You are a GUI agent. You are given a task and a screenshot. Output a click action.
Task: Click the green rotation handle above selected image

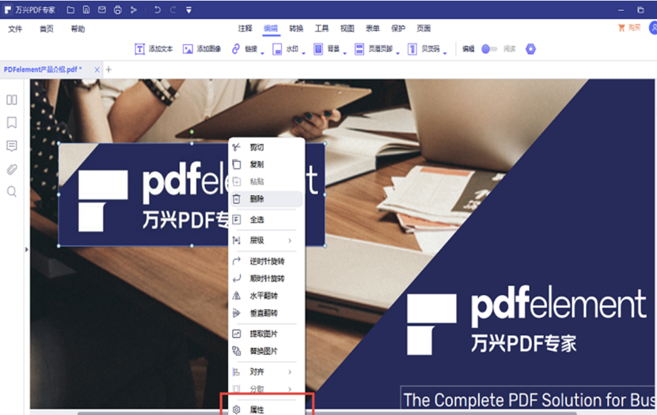click(192, 132)
